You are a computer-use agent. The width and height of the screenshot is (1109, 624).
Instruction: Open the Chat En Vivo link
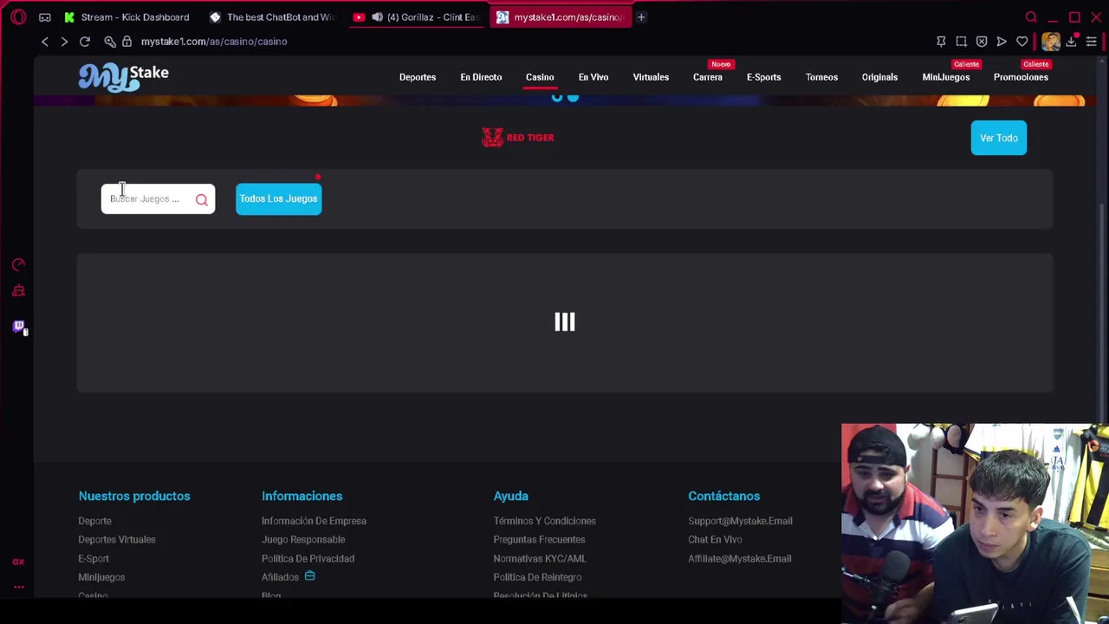(715, 539)
